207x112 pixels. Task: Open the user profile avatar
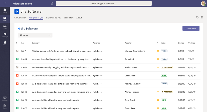[x=203, y=3]
